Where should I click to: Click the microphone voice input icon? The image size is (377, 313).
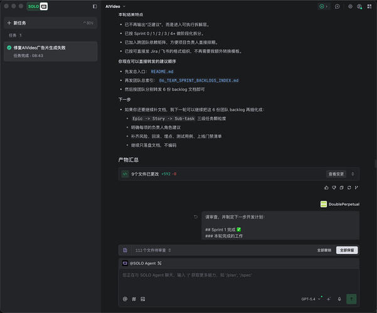point(339,299)
